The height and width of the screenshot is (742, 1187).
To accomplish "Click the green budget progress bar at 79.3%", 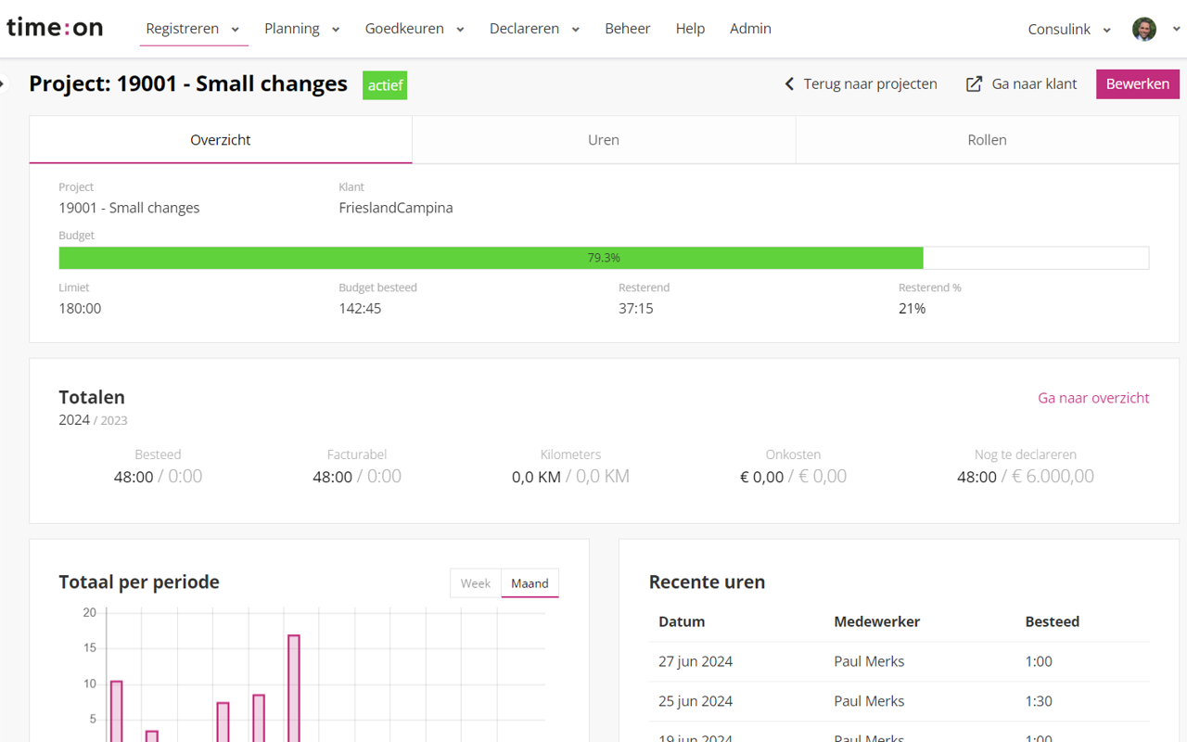I will click(x=491, y=258).
